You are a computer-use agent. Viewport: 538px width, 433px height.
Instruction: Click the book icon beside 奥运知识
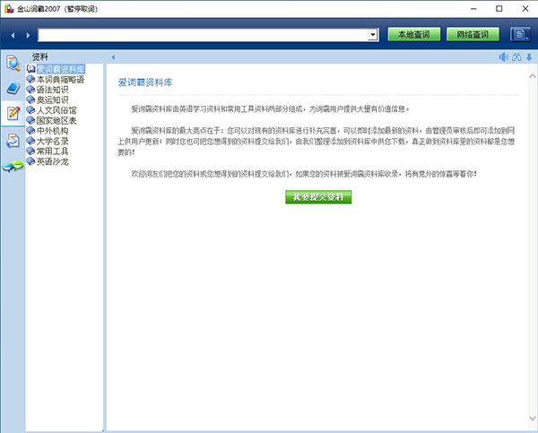30,100
